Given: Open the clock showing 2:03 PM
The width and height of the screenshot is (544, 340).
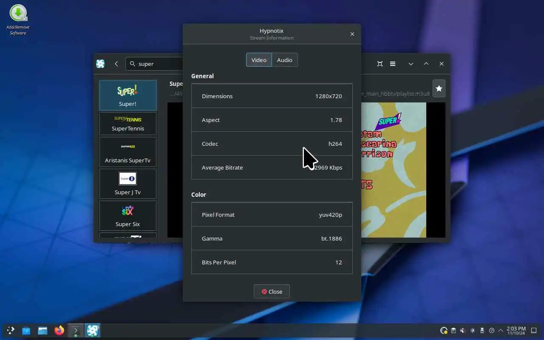Looking at the screenshot, I should coord(516,331).
